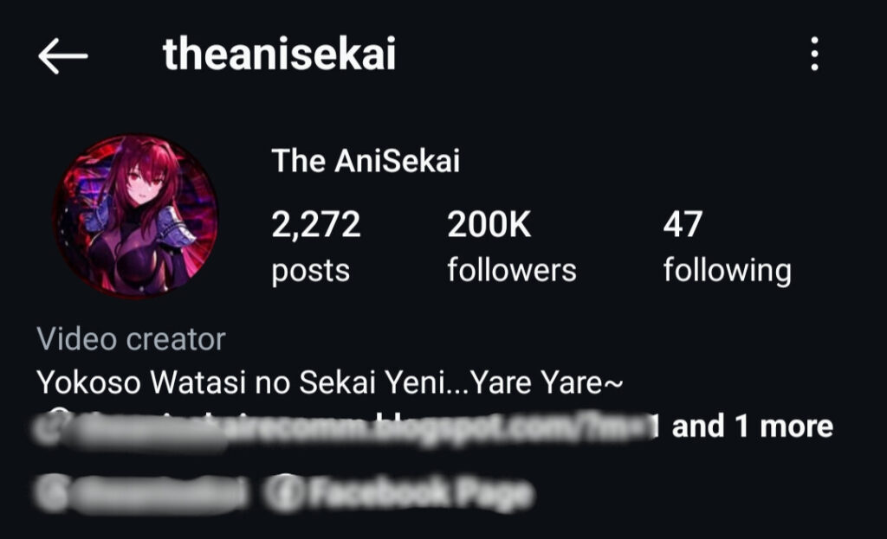Screen dimensions: 887x539
Task: Open The AniSekai profile picture
Action: pos(135,215)
